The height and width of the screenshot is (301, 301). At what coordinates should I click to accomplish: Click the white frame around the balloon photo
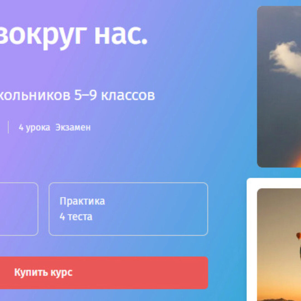coord(251,240)
